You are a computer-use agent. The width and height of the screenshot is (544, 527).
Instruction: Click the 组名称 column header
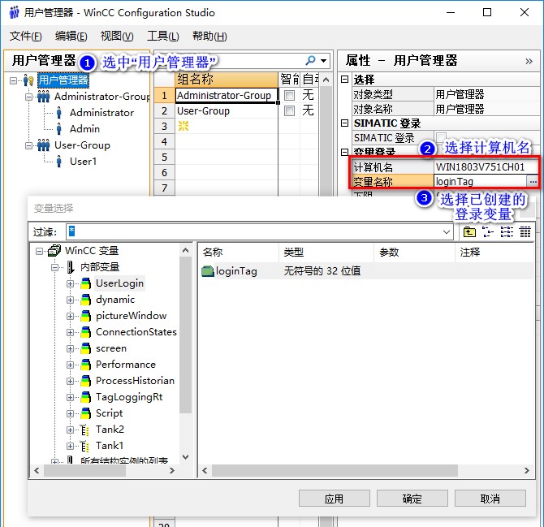(x=227, y=80)
